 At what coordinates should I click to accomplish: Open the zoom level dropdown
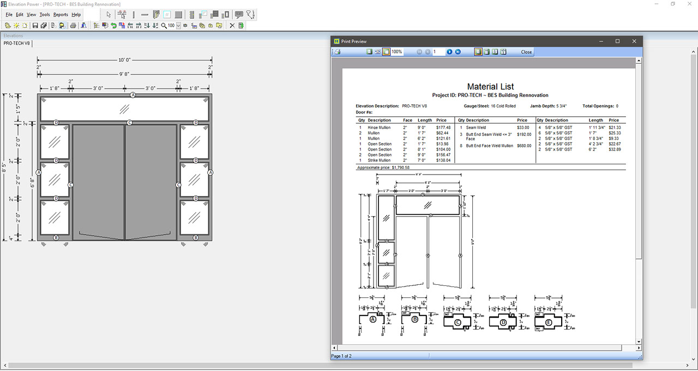178,26
